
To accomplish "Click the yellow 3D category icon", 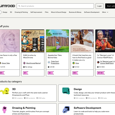I will (5, 91).
